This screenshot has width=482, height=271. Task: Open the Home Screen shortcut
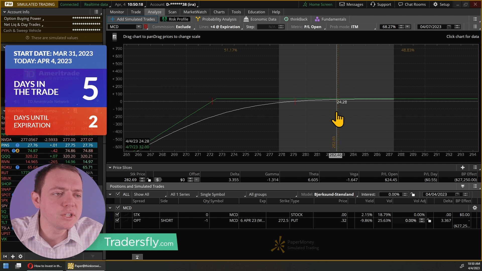[x=317, y=4]
